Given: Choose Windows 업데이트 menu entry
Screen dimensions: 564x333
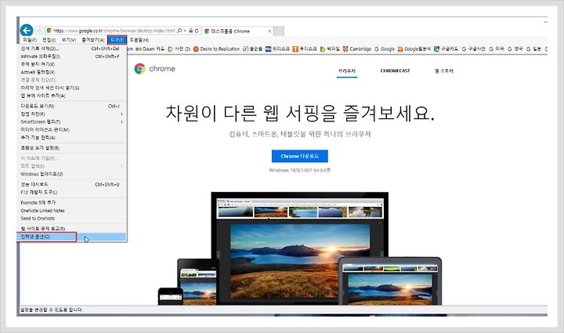Looking at the screenshot, I should pyautogui.click(x=71, y=174).
